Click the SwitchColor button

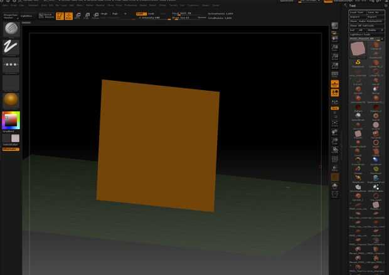pyautogui.click(x=11, y=145)
